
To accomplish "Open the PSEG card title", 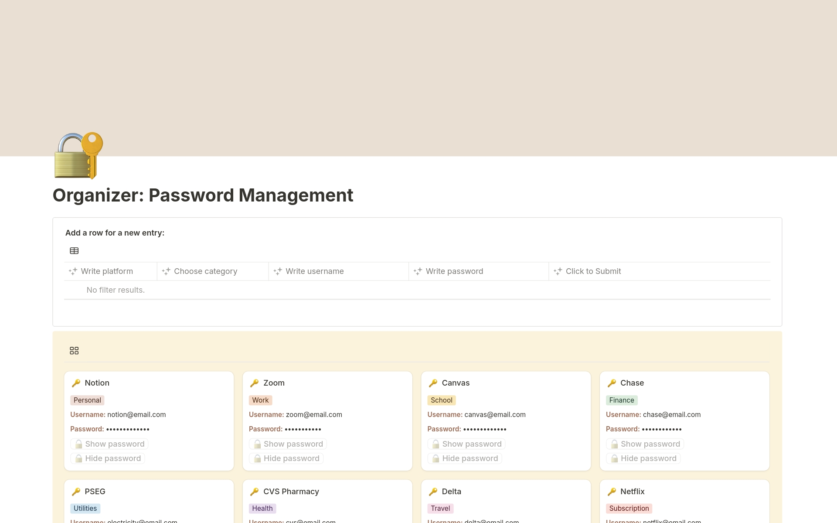I will coord(95,492).
